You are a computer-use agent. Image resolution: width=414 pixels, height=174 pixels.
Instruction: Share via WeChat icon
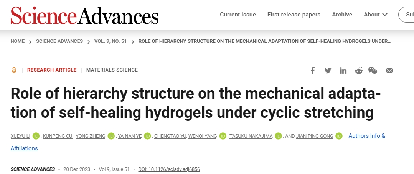point(373,70)
